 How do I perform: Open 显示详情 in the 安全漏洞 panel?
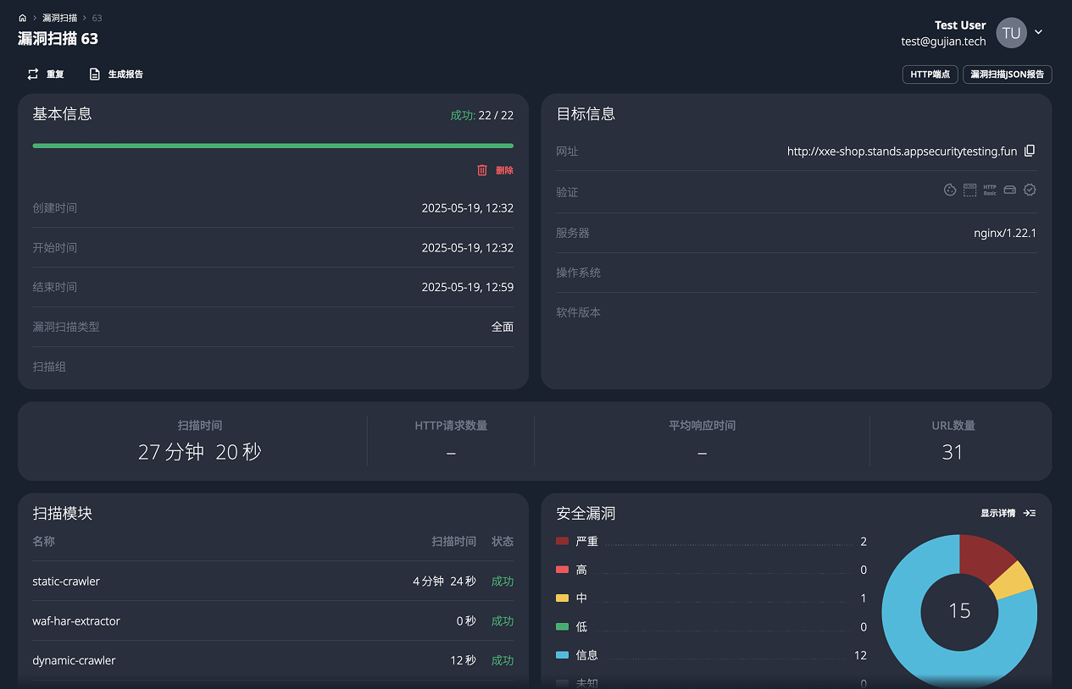click(998, 512)
